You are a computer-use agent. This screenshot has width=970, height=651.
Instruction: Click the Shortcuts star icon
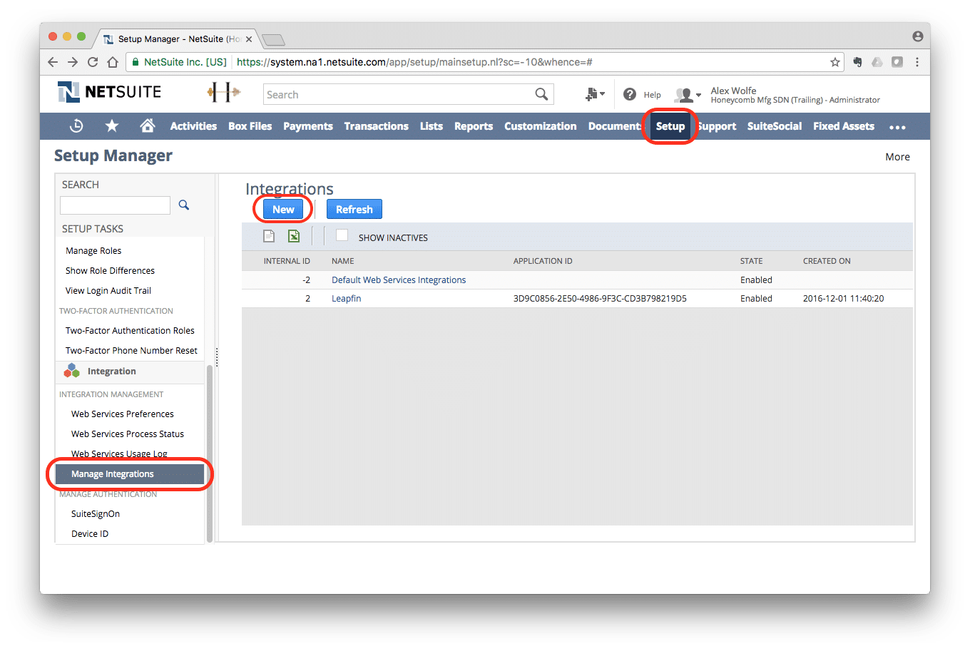[112, 126]
